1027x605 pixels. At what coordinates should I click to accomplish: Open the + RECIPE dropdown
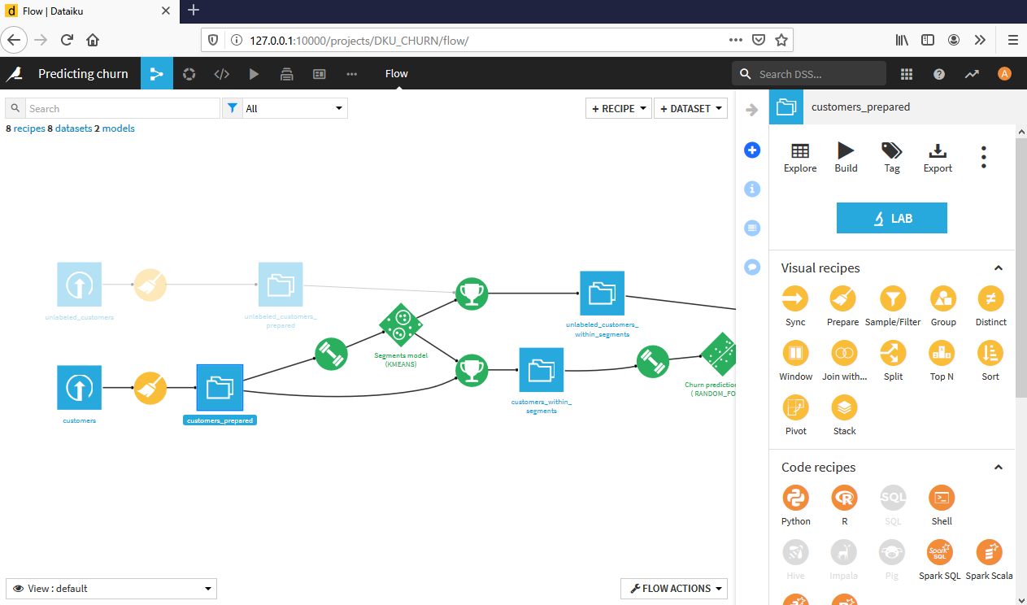(618, 108)
